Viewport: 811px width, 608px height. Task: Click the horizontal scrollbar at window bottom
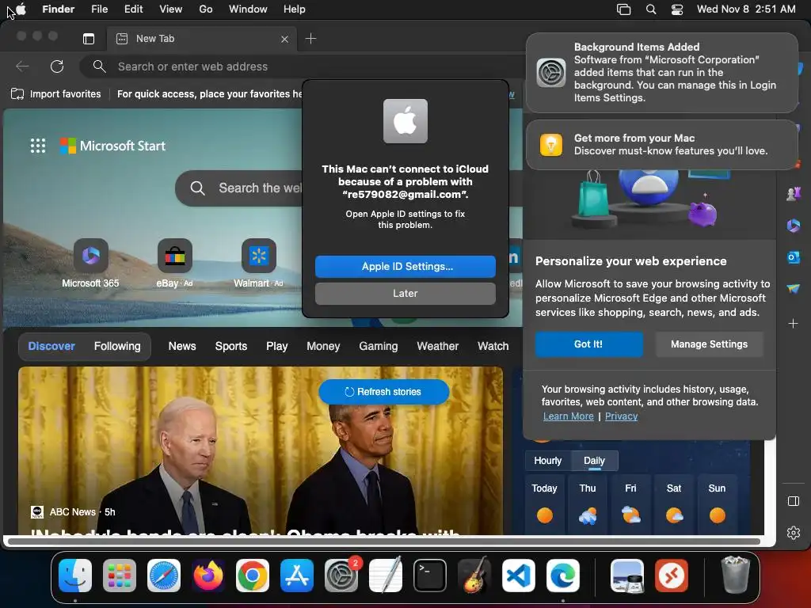click(x=384, y=541)
